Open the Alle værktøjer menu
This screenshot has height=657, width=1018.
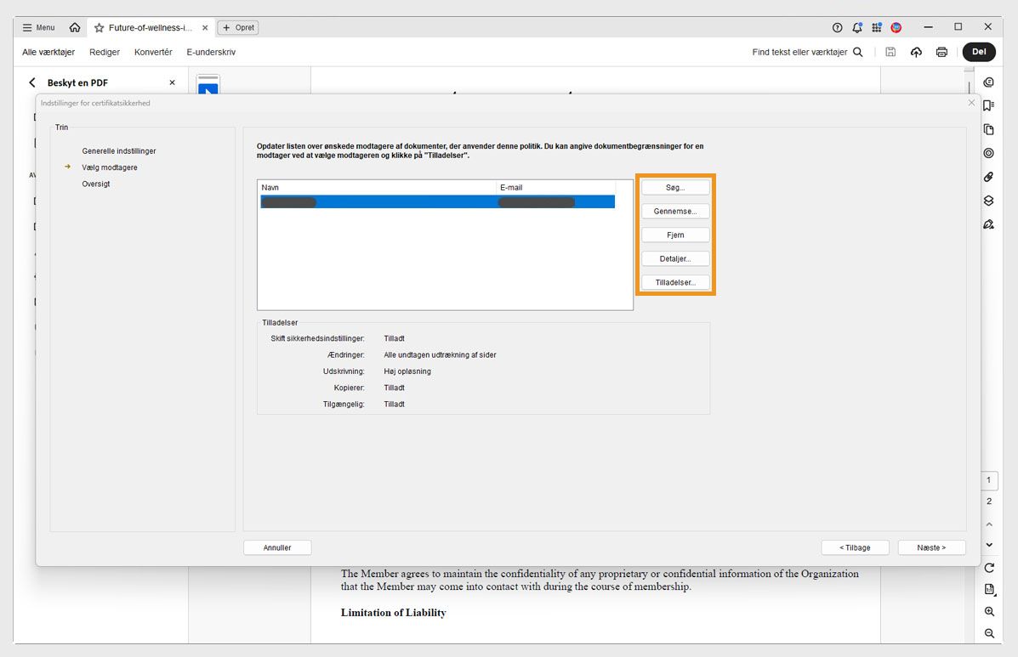[48, 52]
